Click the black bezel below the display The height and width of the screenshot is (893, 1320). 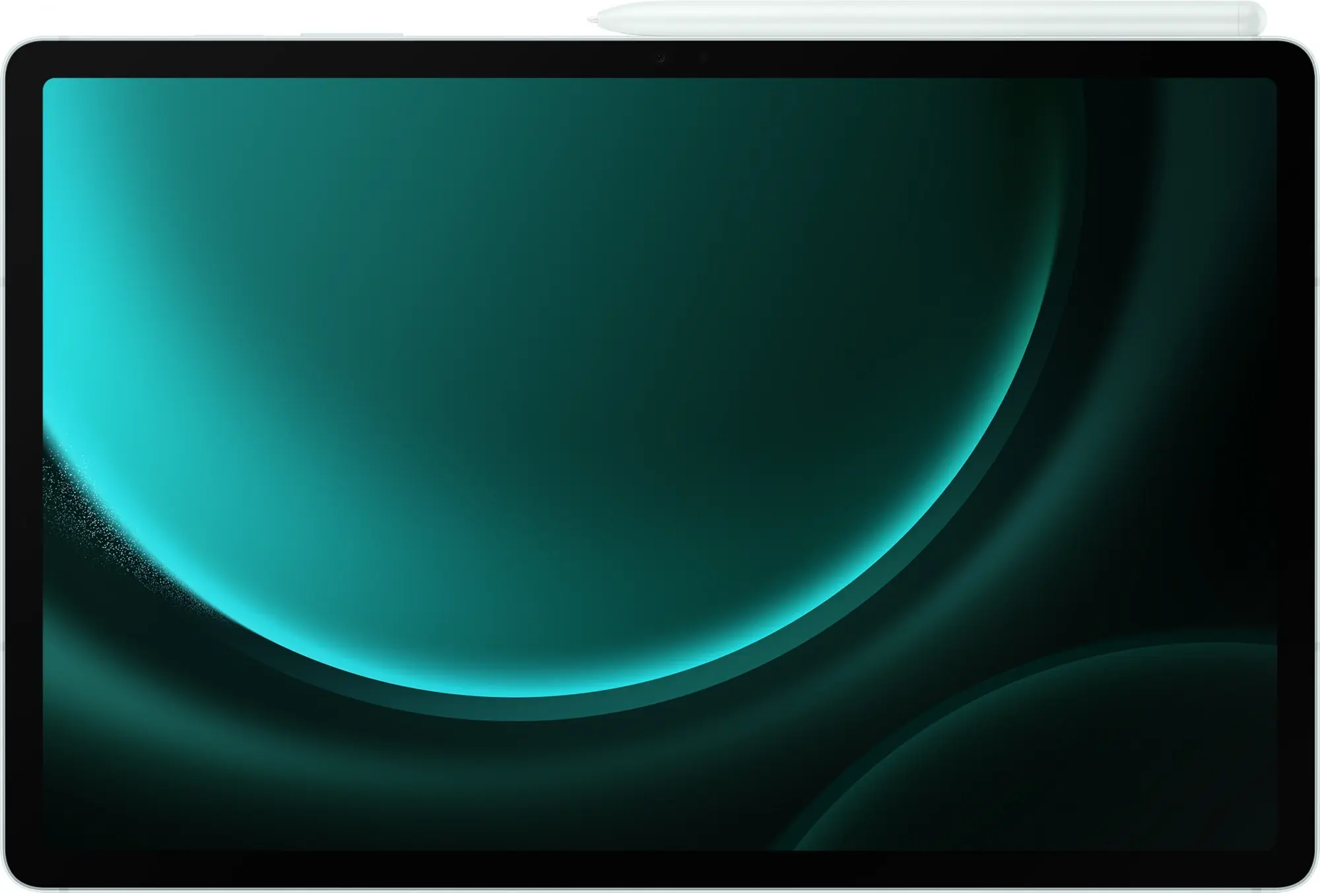point(660,870)
